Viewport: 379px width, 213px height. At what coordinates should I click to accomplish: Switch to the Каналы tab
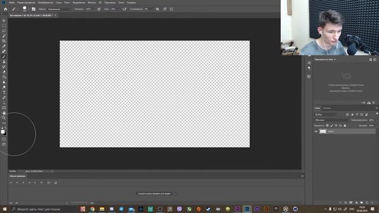(x=327, y=108)
